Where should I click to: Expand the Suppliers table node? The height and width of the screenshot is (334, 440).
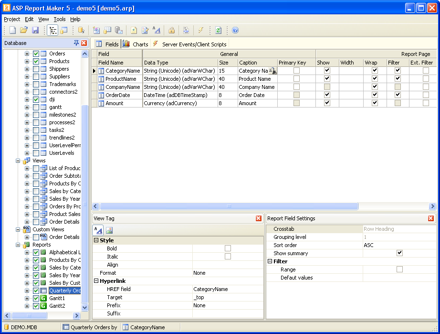(27, 76)
